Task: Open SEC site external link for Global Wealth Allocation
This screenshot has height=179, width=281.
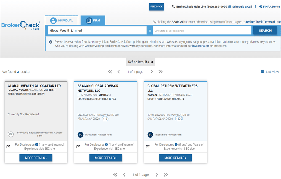Action: click(8, 147)
